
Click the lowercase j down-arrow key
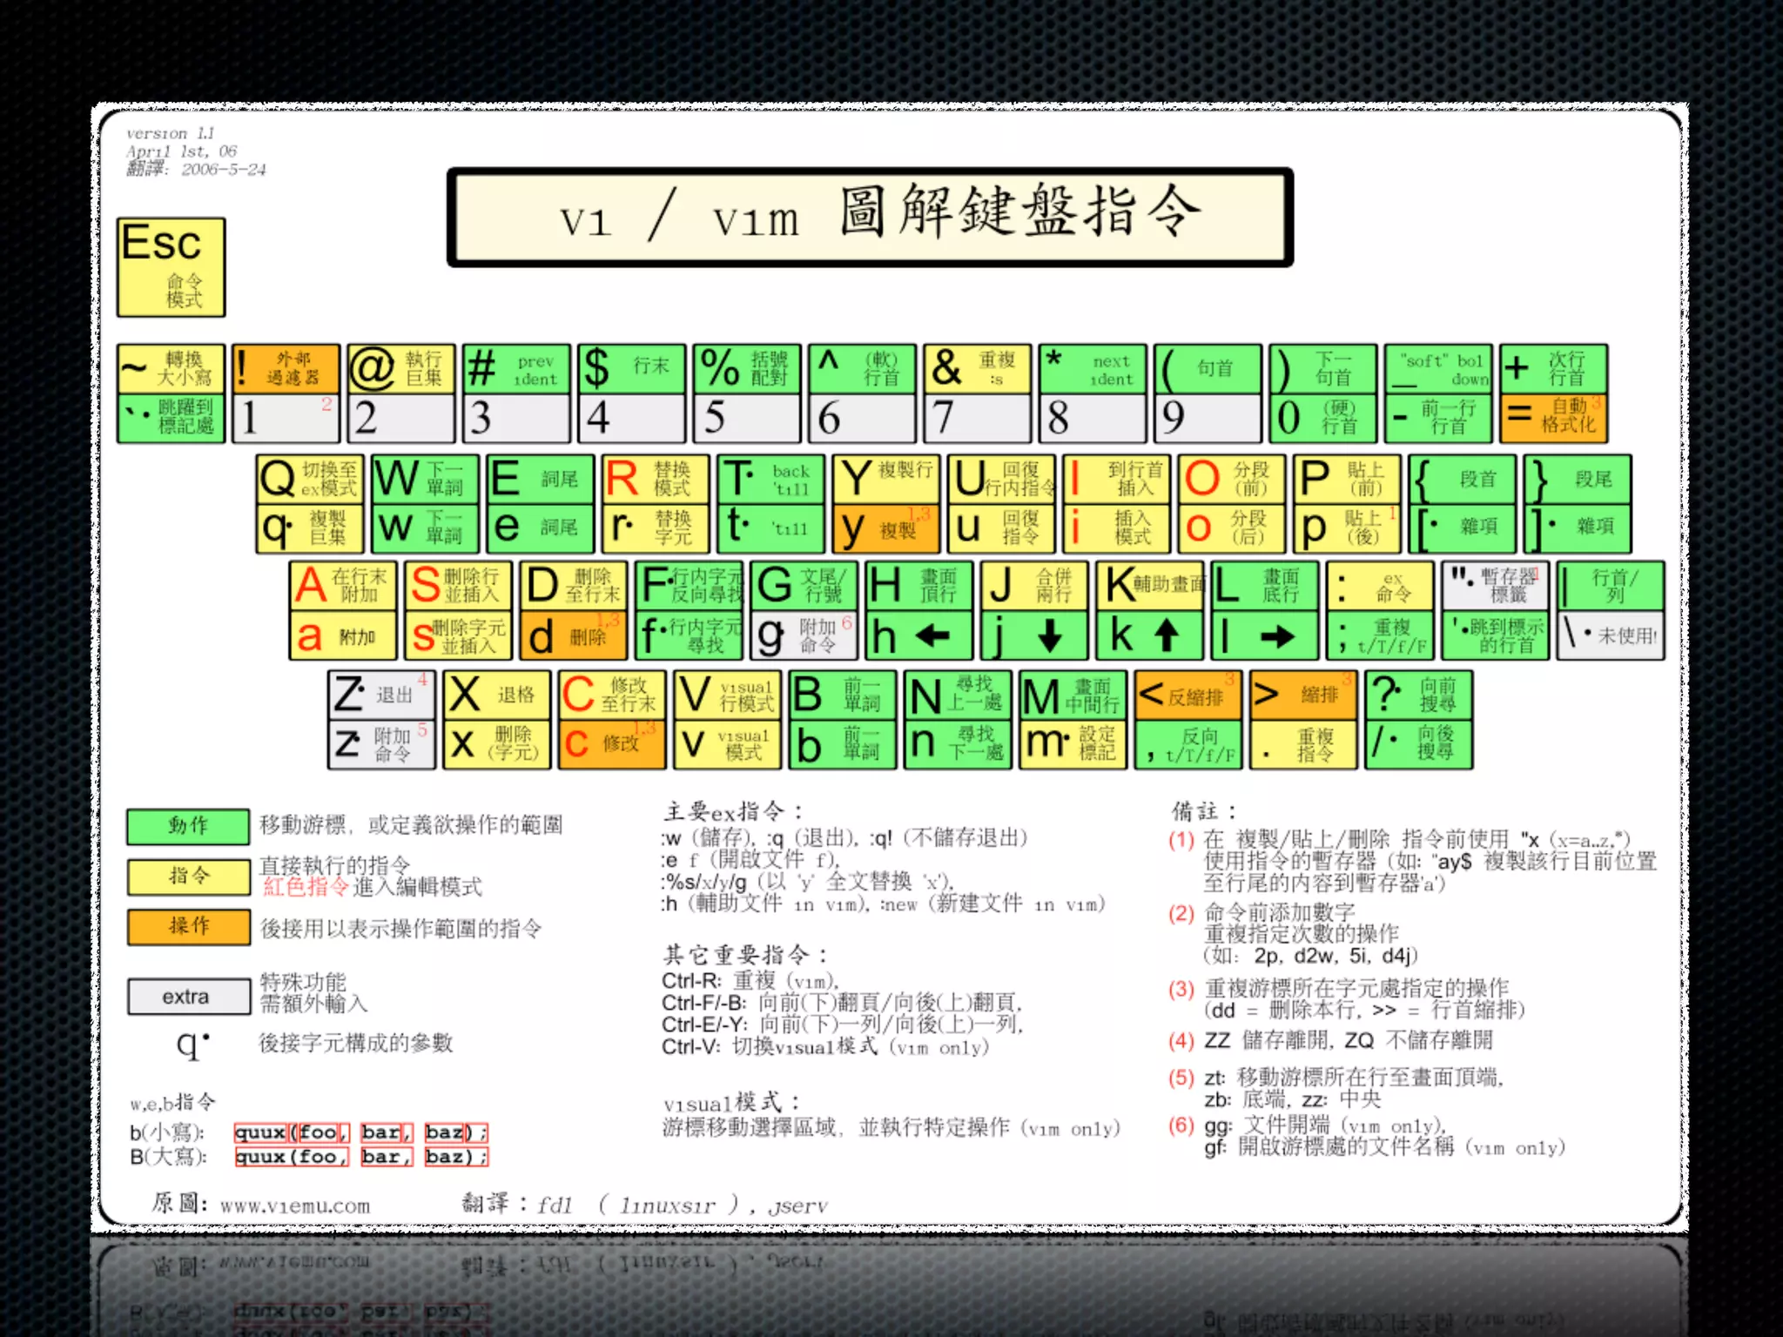tap(1034, 636)
